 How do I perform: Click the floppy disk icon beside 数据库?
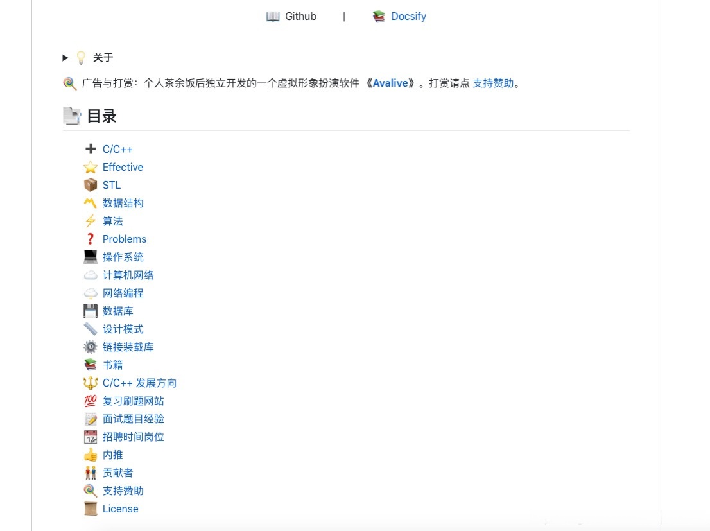[x=91, y=311]
